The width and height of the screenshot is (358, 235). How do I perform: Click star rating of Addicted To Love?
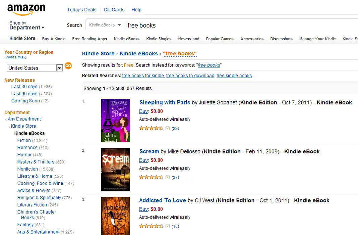(x=151, y=226)
